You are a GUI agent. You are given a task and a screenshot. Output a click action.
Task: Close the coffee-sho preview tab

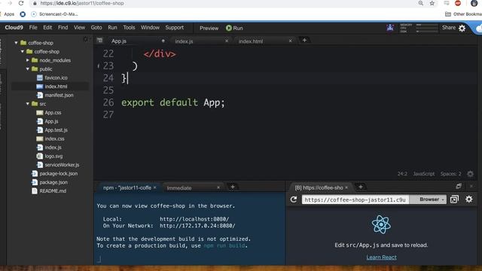[x=346, y=187]
